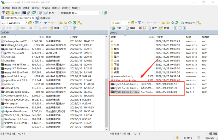This screenshot has height=140, width=218.
Task: Click the 同步 browsing button
Action: [x=15, y=13]
